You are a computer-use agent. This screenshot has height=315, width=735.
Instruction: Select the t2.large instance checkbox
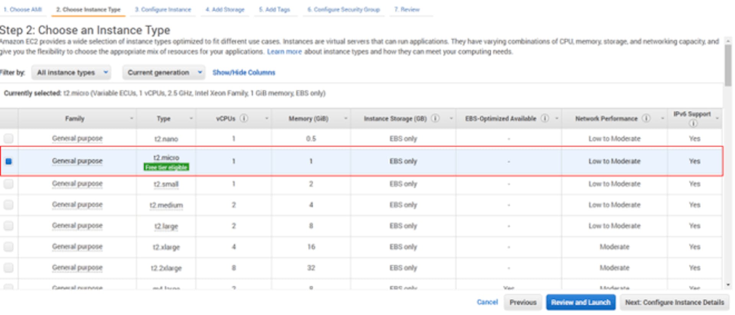8,226
